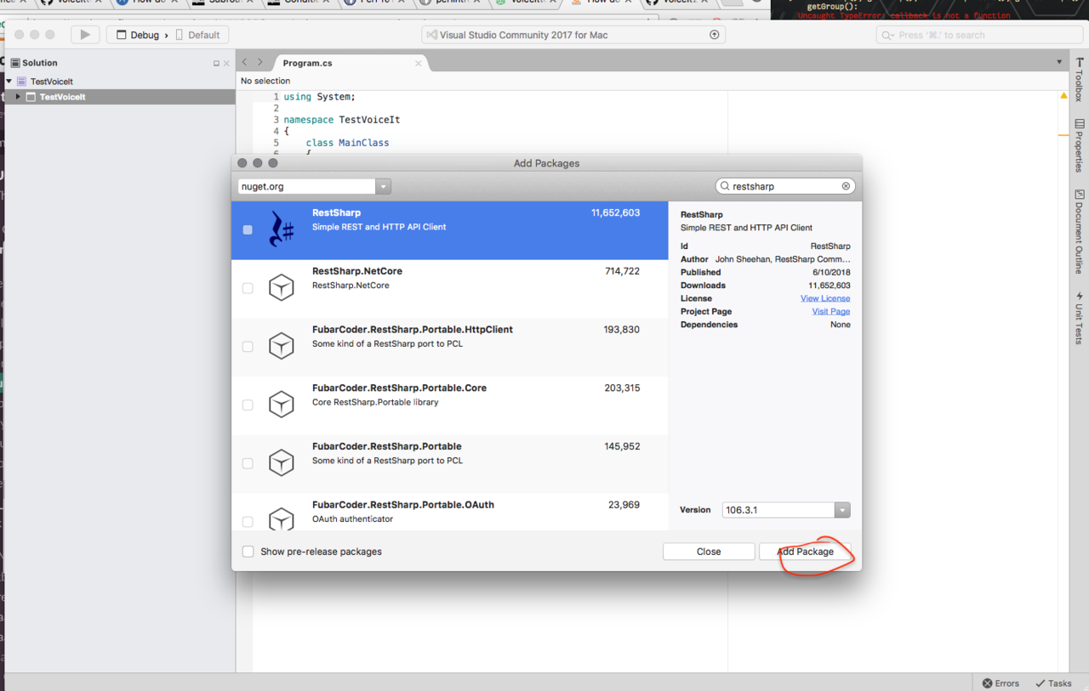Open the Document Outline side panel

(x=1079, y=231)
